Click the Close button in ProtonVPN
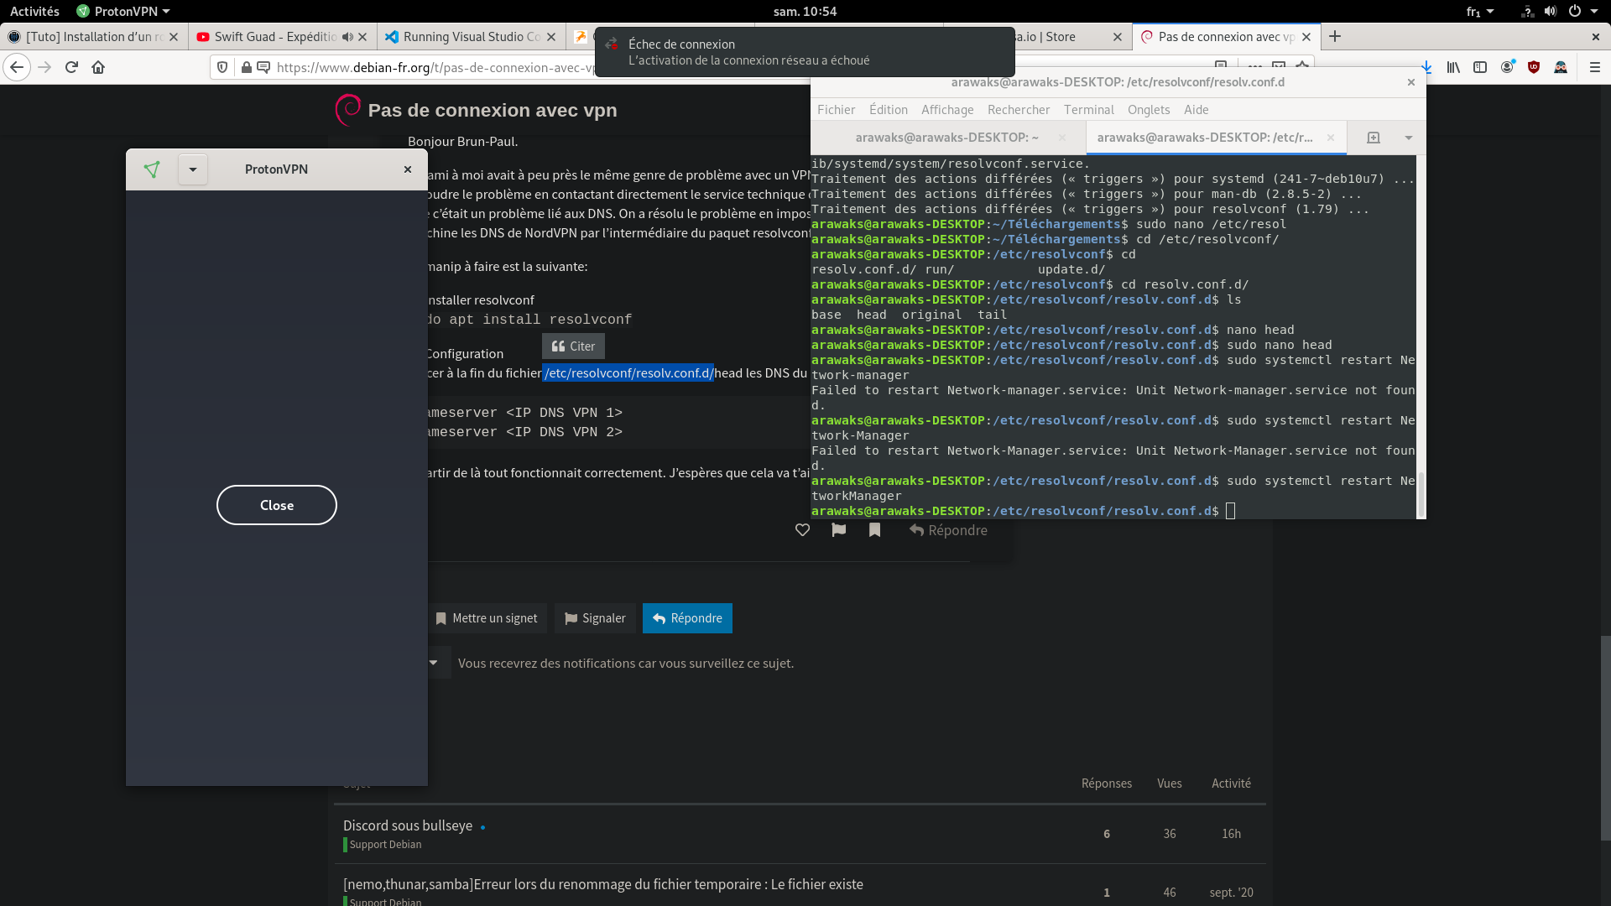This screenshot has width=1611, height=906. (277, 505)
